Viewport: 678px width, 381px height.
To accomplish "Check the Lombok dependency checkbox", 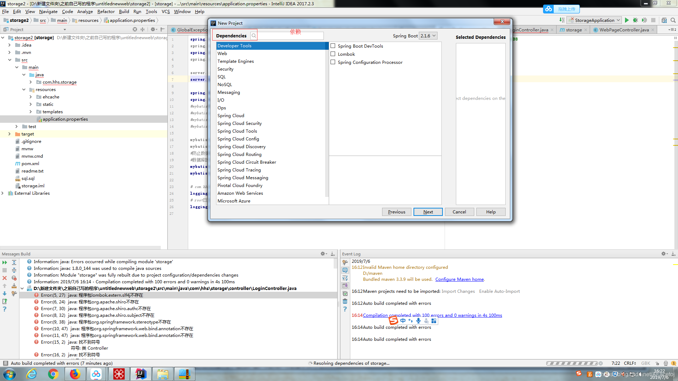I will pos(333,54).
